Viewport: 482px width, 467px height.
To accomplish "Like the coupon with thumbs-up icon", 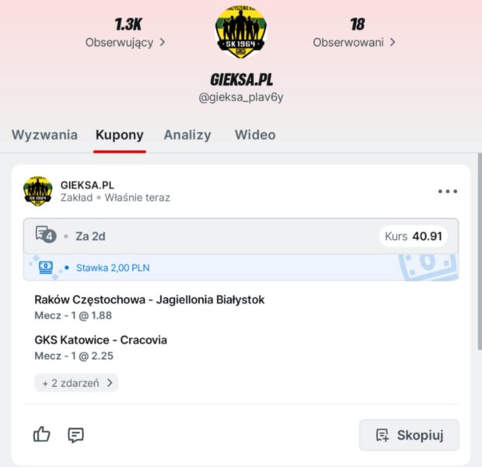I will pos(41,434).
